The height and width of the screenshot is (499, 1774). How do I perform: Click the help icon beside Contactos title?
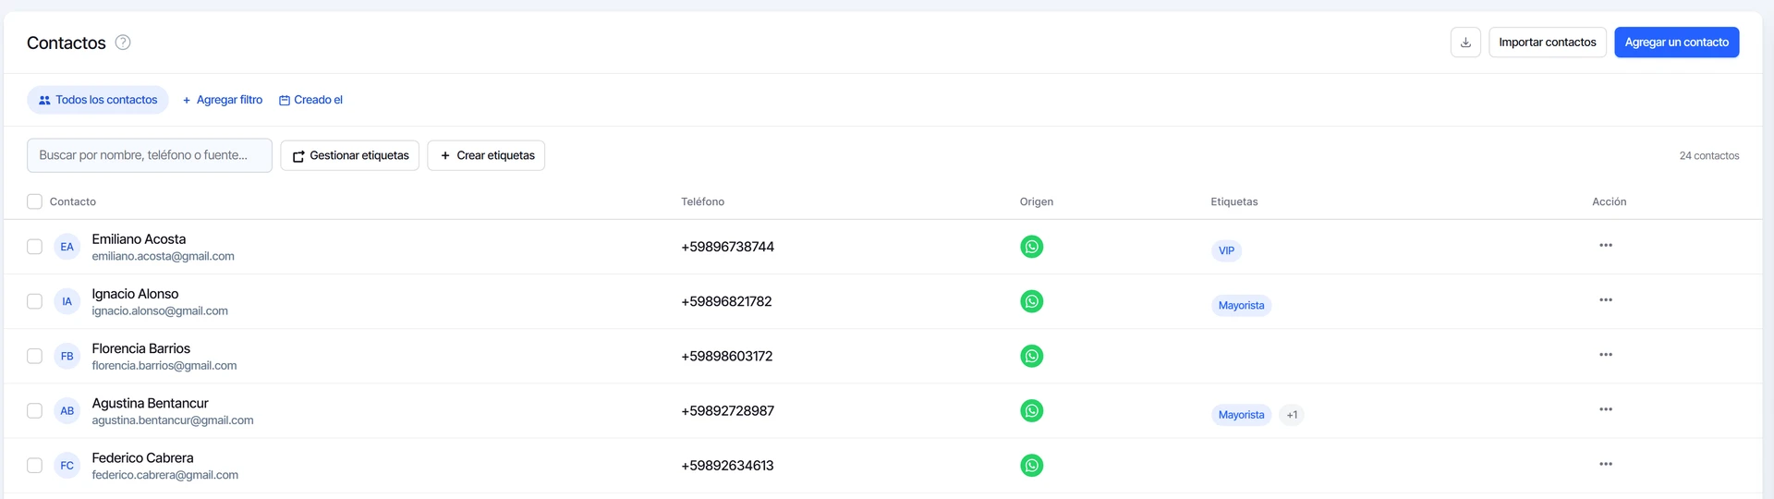click(123, 43)
